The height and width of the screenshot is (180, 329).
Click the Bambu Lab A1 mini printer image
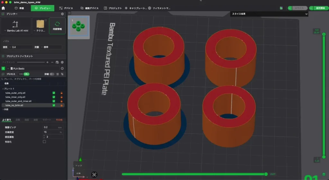click(15, 24)
